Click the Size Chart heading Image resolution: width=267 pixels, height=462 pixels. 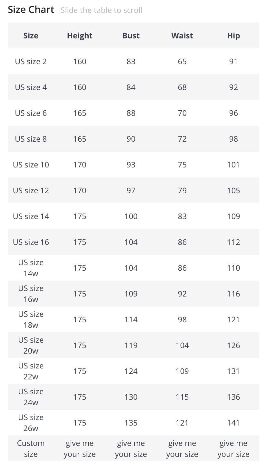(x=31, y=10)
